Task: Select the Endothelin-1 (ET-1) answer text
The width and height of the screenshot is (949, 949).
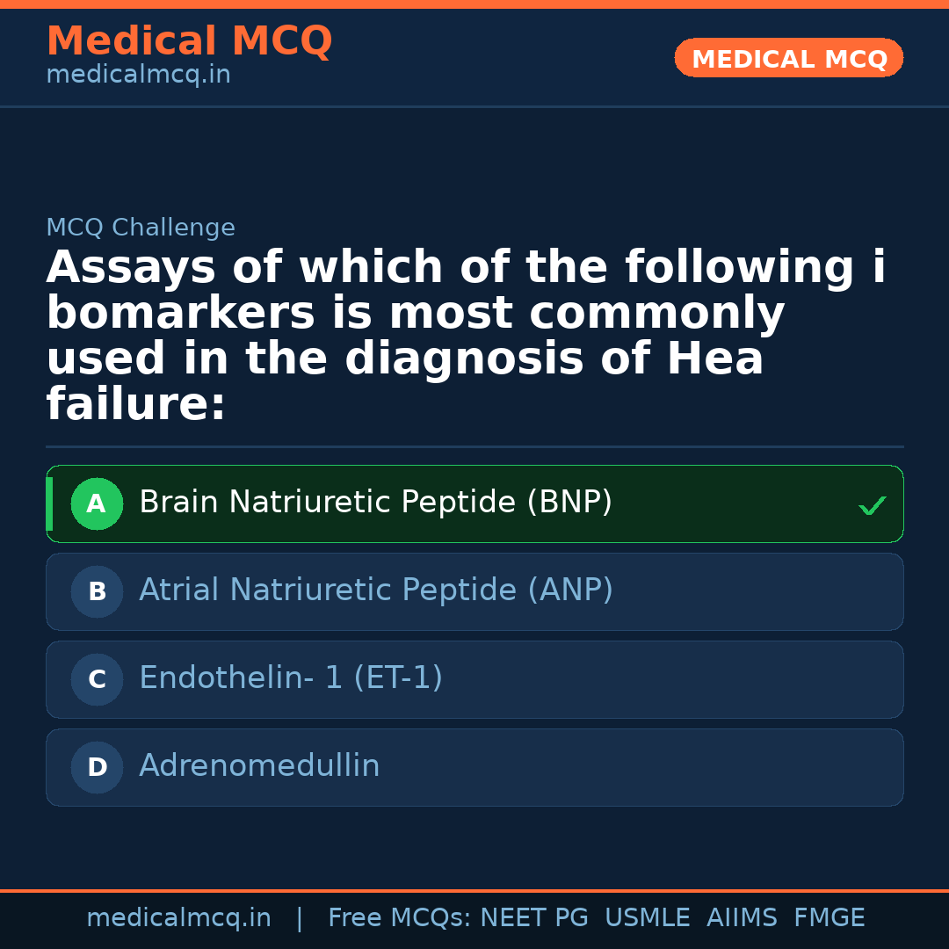Action: point(291,678)
